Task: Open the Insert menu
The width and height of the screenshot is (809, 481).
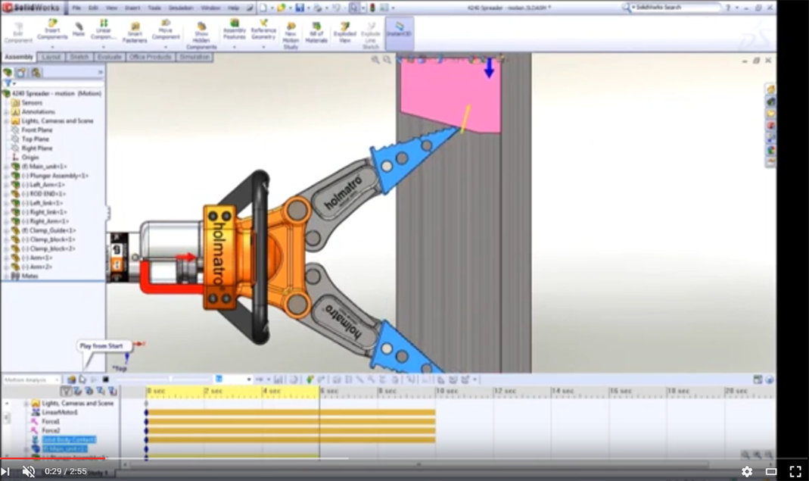Action: click(132, 8)
